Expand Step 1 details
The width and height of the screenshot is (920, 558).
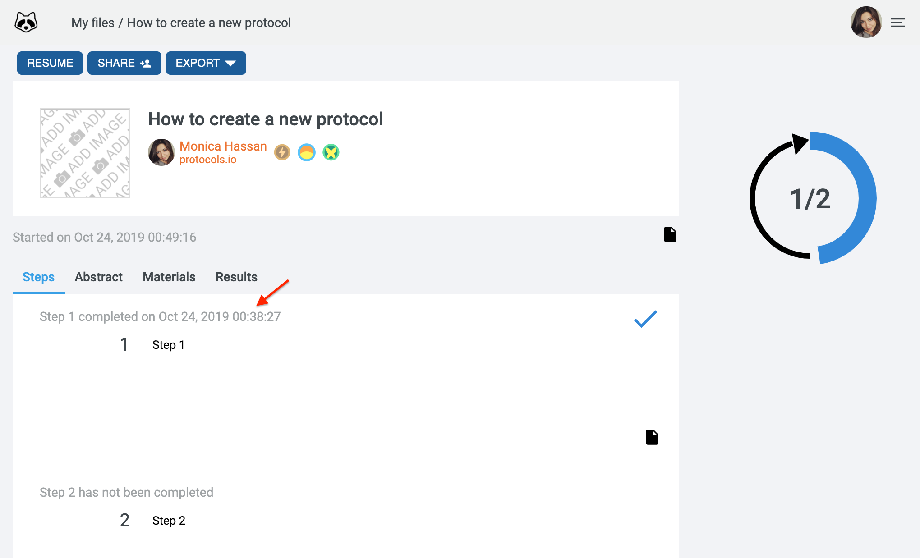168,345
